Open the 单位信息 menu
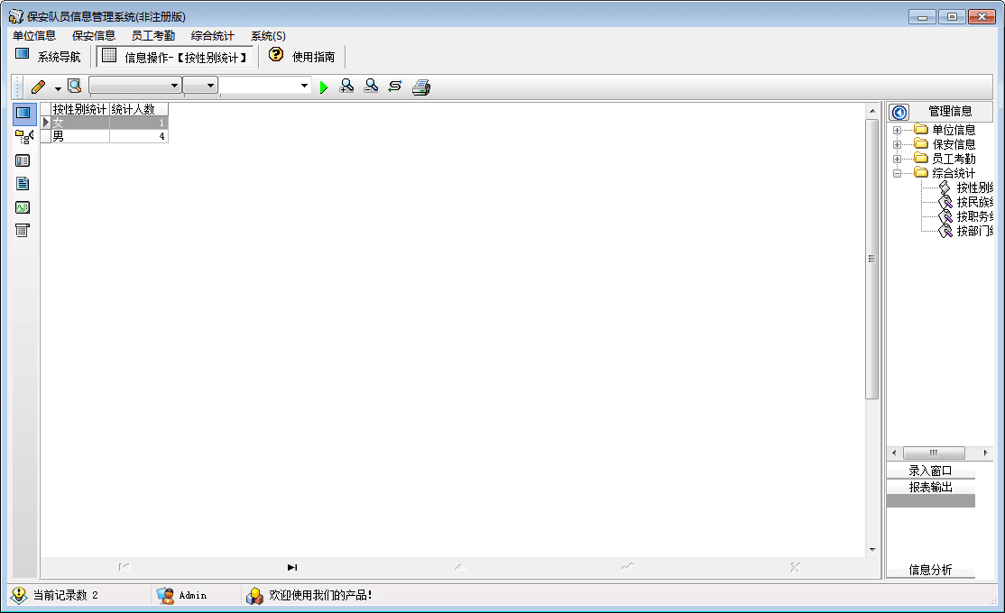This screenshot has height=613, width=1005. coord(34,36)
